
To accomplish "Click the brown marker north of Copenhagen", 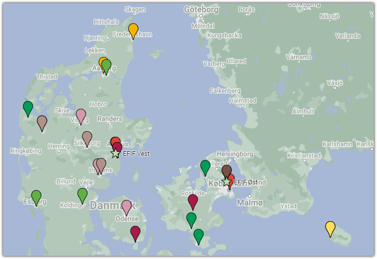I will [x=226, y=171].
